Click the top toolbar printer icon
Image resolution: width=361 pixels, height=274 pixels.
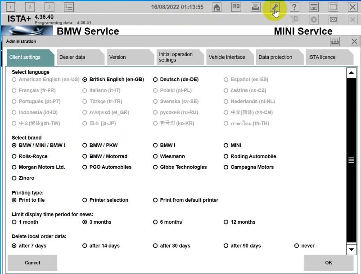(x=255, y=7)
